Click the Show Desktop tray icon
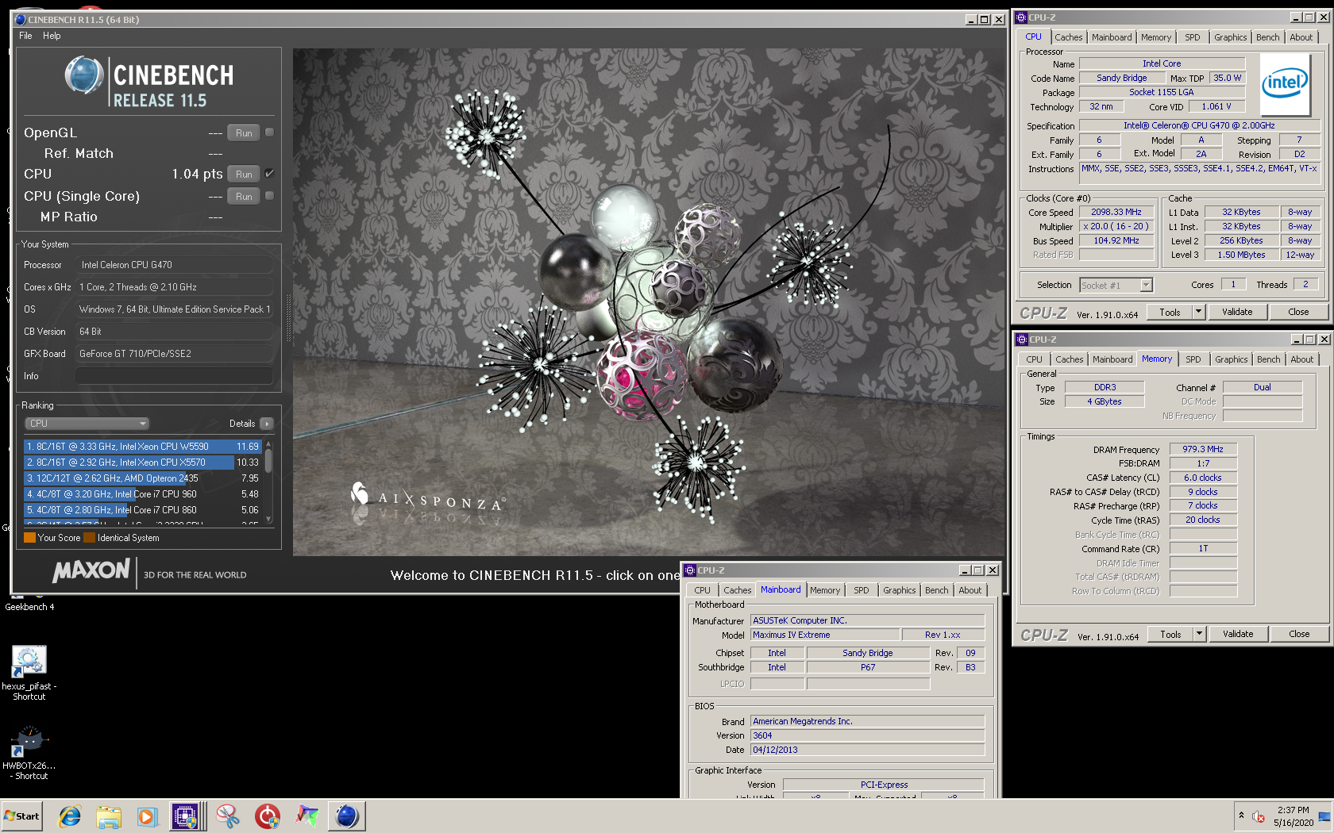Screen dimensions: 1334x833 [x=1324, y=816]
